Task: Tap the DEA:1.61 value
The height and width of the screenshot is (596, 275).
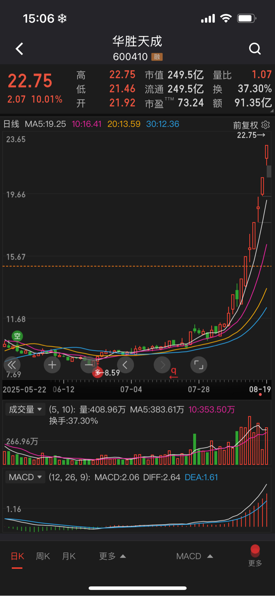Action: tap(201, 477)
